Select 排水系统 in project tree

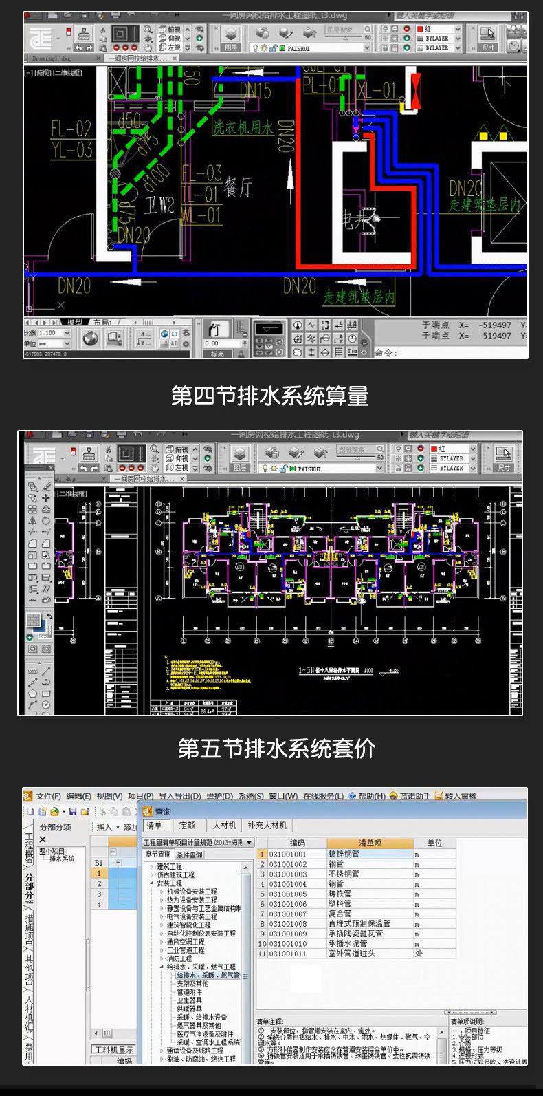tap(62, 859)
